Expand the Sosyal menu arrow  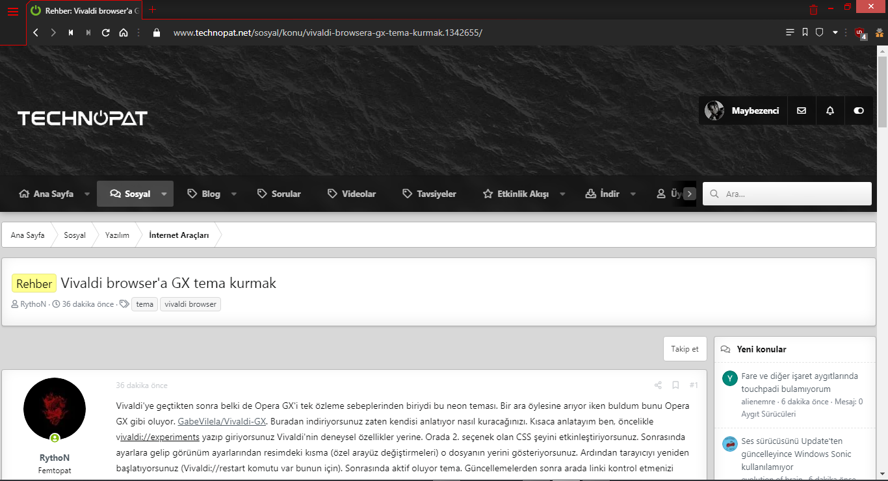click(164, 194)
